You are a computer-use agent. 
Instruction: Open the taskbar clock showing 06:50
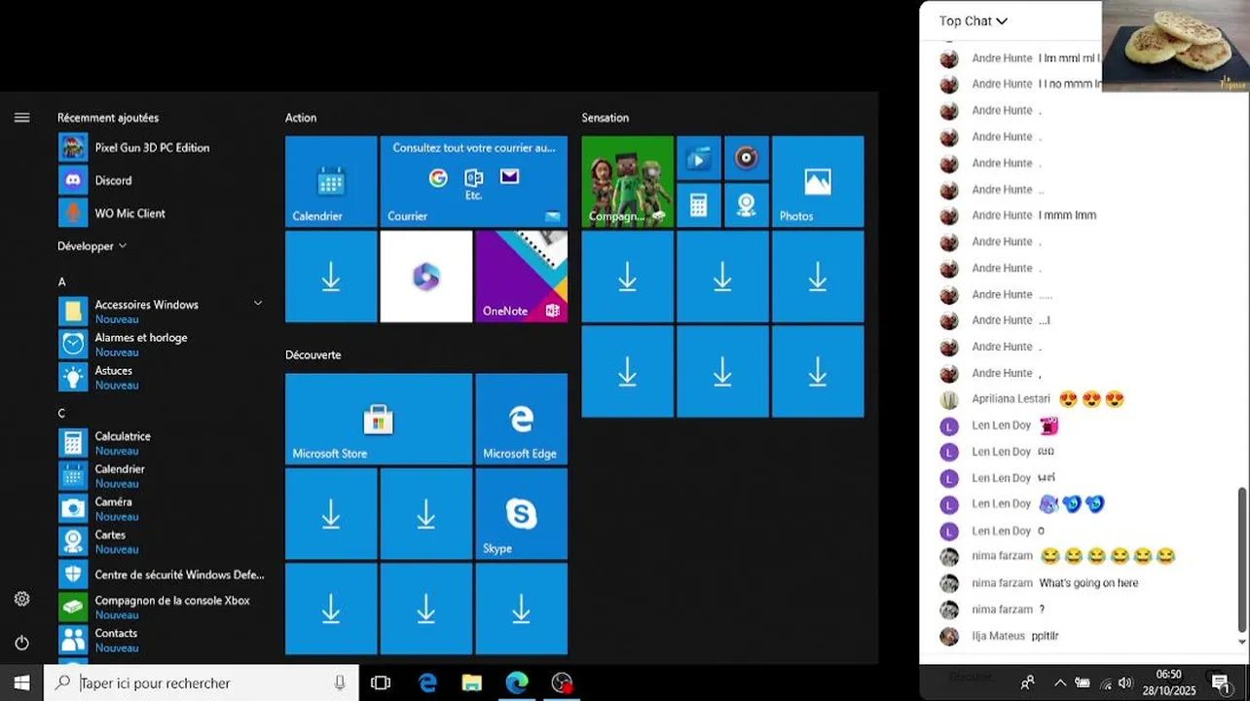pyautogui.click(x=1168, y=682)
